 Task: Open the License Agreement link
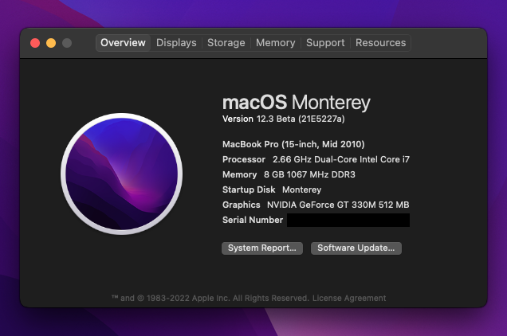[x=349, y=298]
